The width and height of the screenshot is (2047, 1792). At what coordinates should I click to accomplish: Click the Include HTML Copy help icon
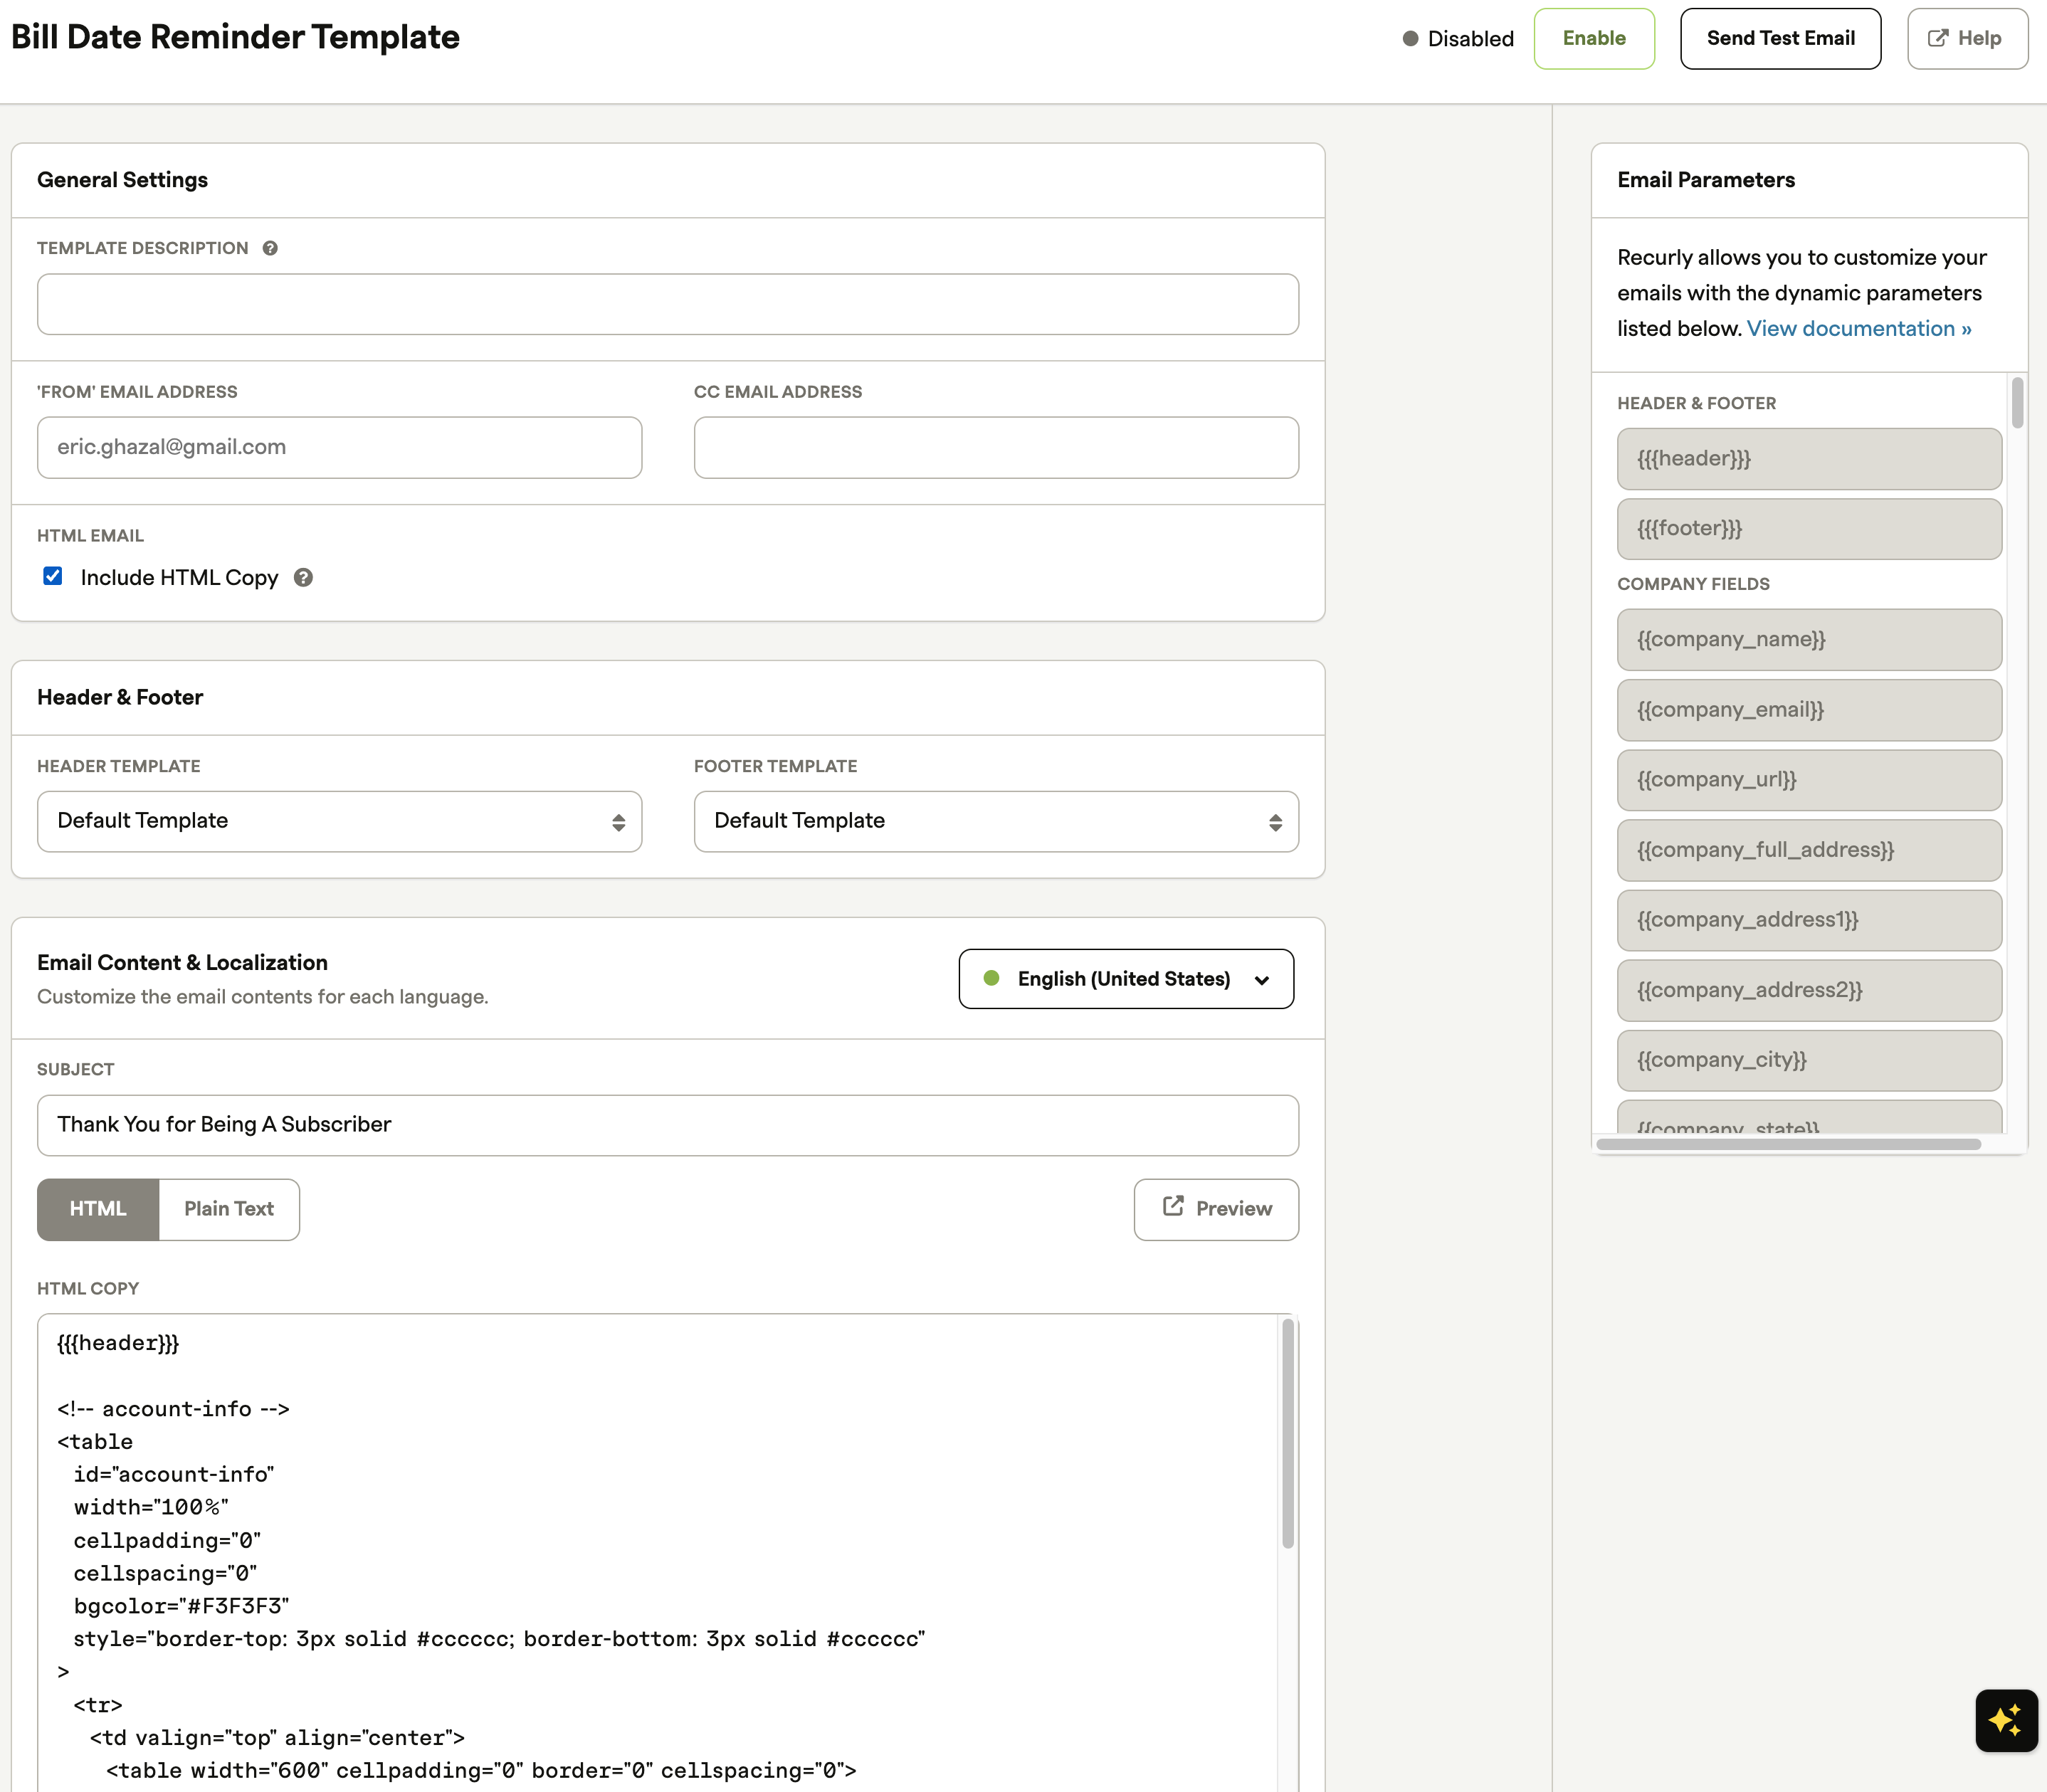coord(303,577)
